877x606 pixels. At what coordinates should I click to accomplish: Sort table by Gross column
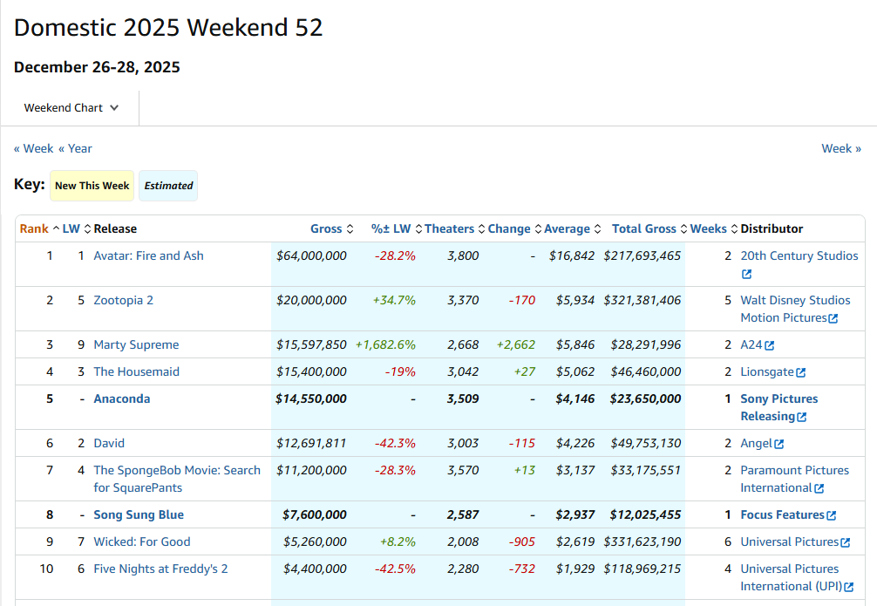[x=326, y=228]
